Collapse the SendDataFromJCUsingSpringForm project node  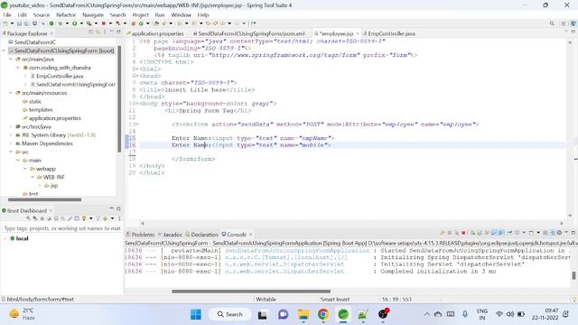coord(4,51)
